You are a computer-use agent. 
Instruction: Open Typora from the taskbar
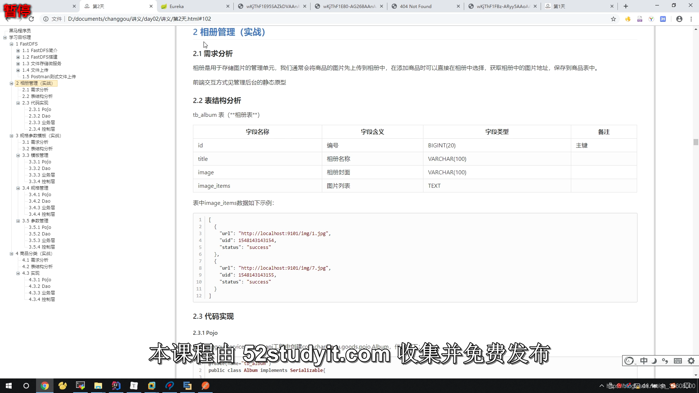(134, 386)
